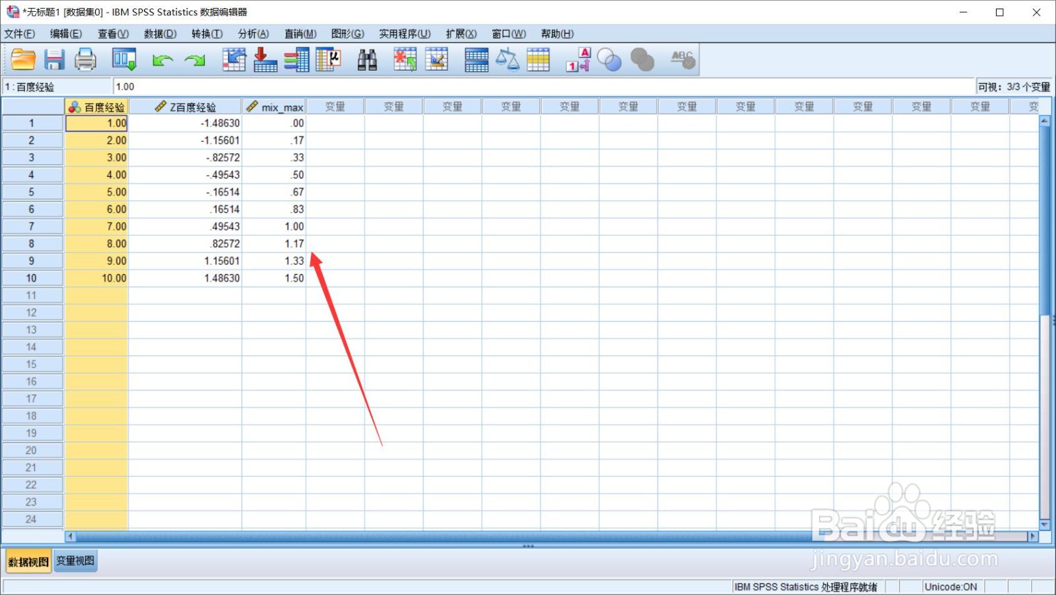This screenshot has width=1056, height=595.
Task: Click mix_max cell with value 1.17
Action: pyautogui.click(x=274, y=244)
